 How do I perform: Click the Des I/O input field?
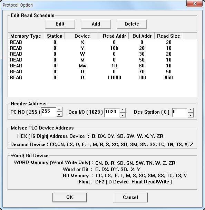[112, 112]
